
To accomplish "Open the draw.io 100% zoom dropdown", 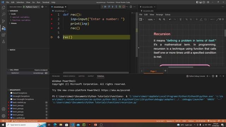I will pyautogui.click(x=151, y=19).
